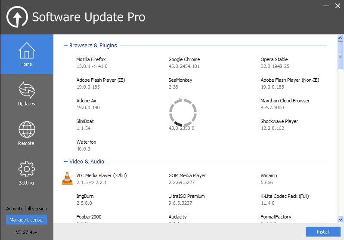Select the Remote label in sidebar
This screenshot has height=240, width=344.
click(x=26, y=143)
